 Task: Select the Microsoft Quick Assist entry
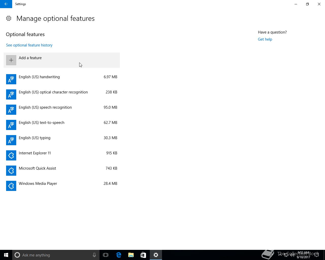(62, 171)
